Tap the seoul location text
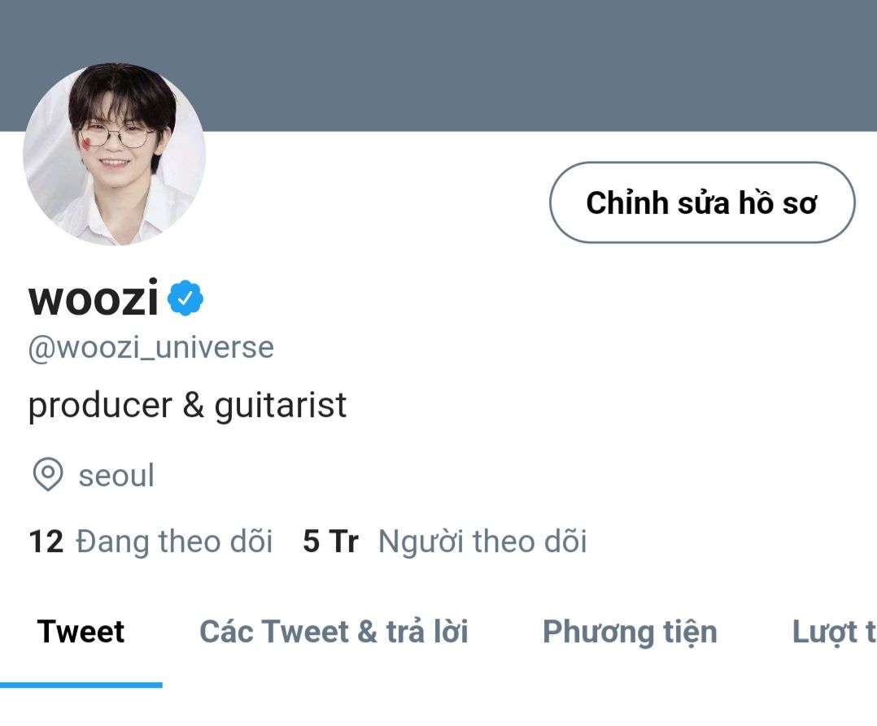 coord(116,476)
